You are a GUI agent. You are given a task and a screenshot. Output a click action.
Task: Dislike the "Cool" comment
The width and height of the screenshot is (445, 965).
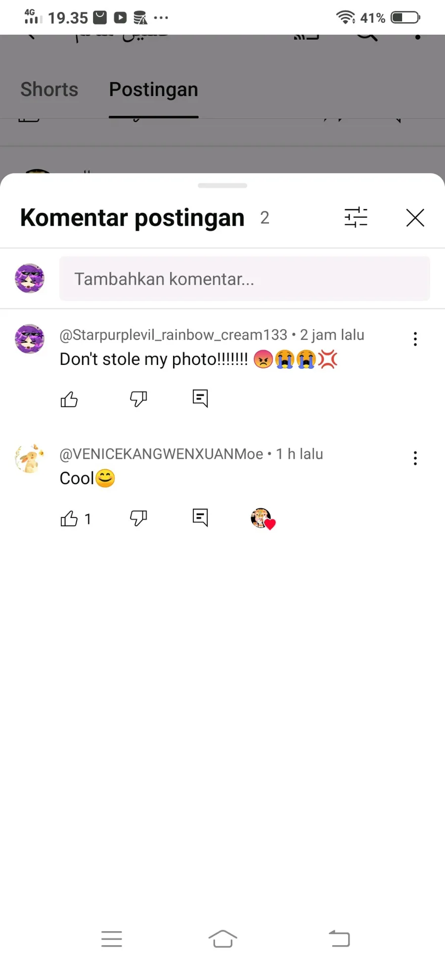pyautogui.click(x=138, y=518)
